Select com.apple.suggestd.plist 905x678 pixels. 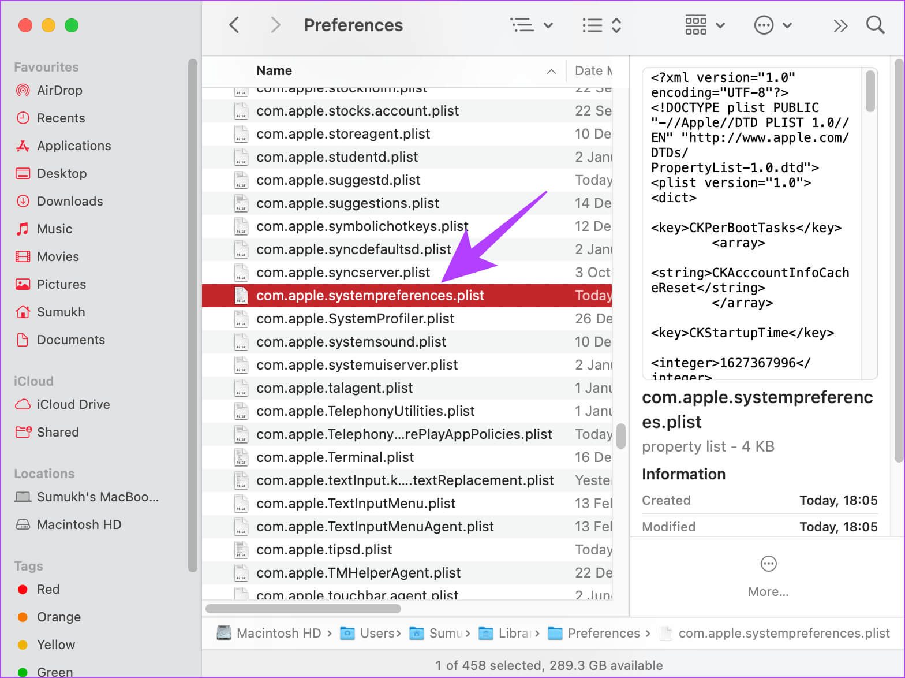(x=407, y=180)
